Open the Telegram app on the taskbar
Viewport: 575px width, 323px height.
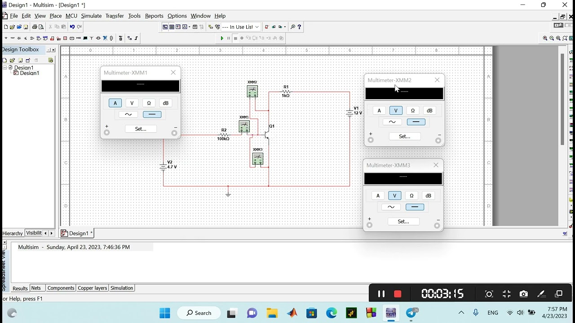tap(411, 313)
